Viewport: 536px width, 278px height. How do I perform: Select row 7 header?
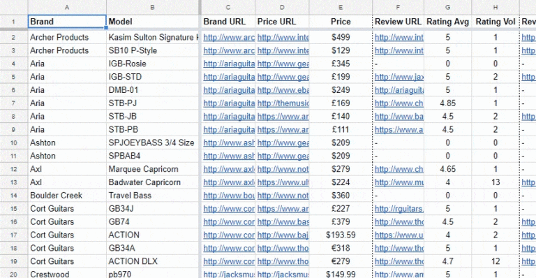click(x=14, y=103)
